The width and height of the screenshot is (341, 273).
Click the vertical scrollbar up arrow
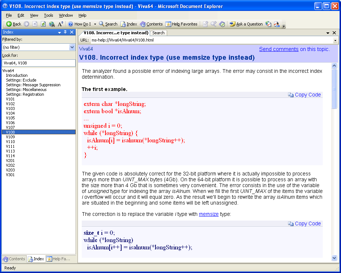pos(334,66)
